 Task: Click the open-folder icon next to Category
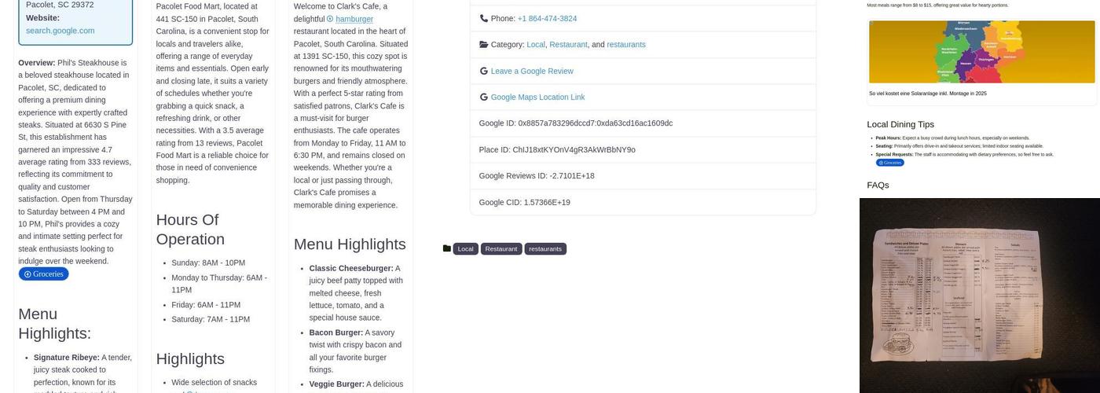[483, 45]
